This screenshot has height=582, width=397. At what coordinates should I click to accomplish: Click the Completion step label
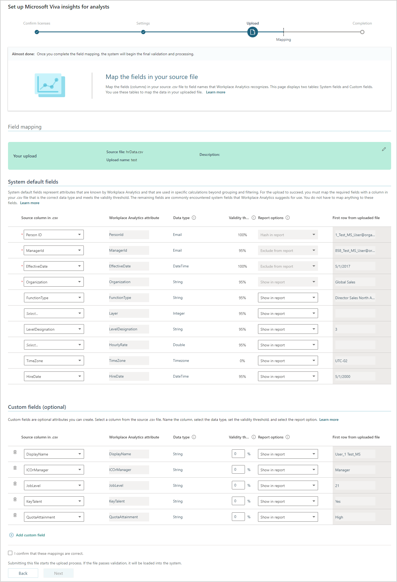coord(362,23)
